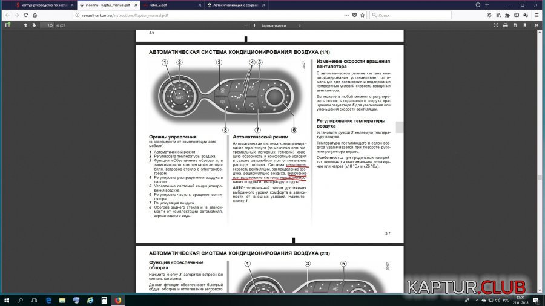Close the каптур руководство tab

72,5
